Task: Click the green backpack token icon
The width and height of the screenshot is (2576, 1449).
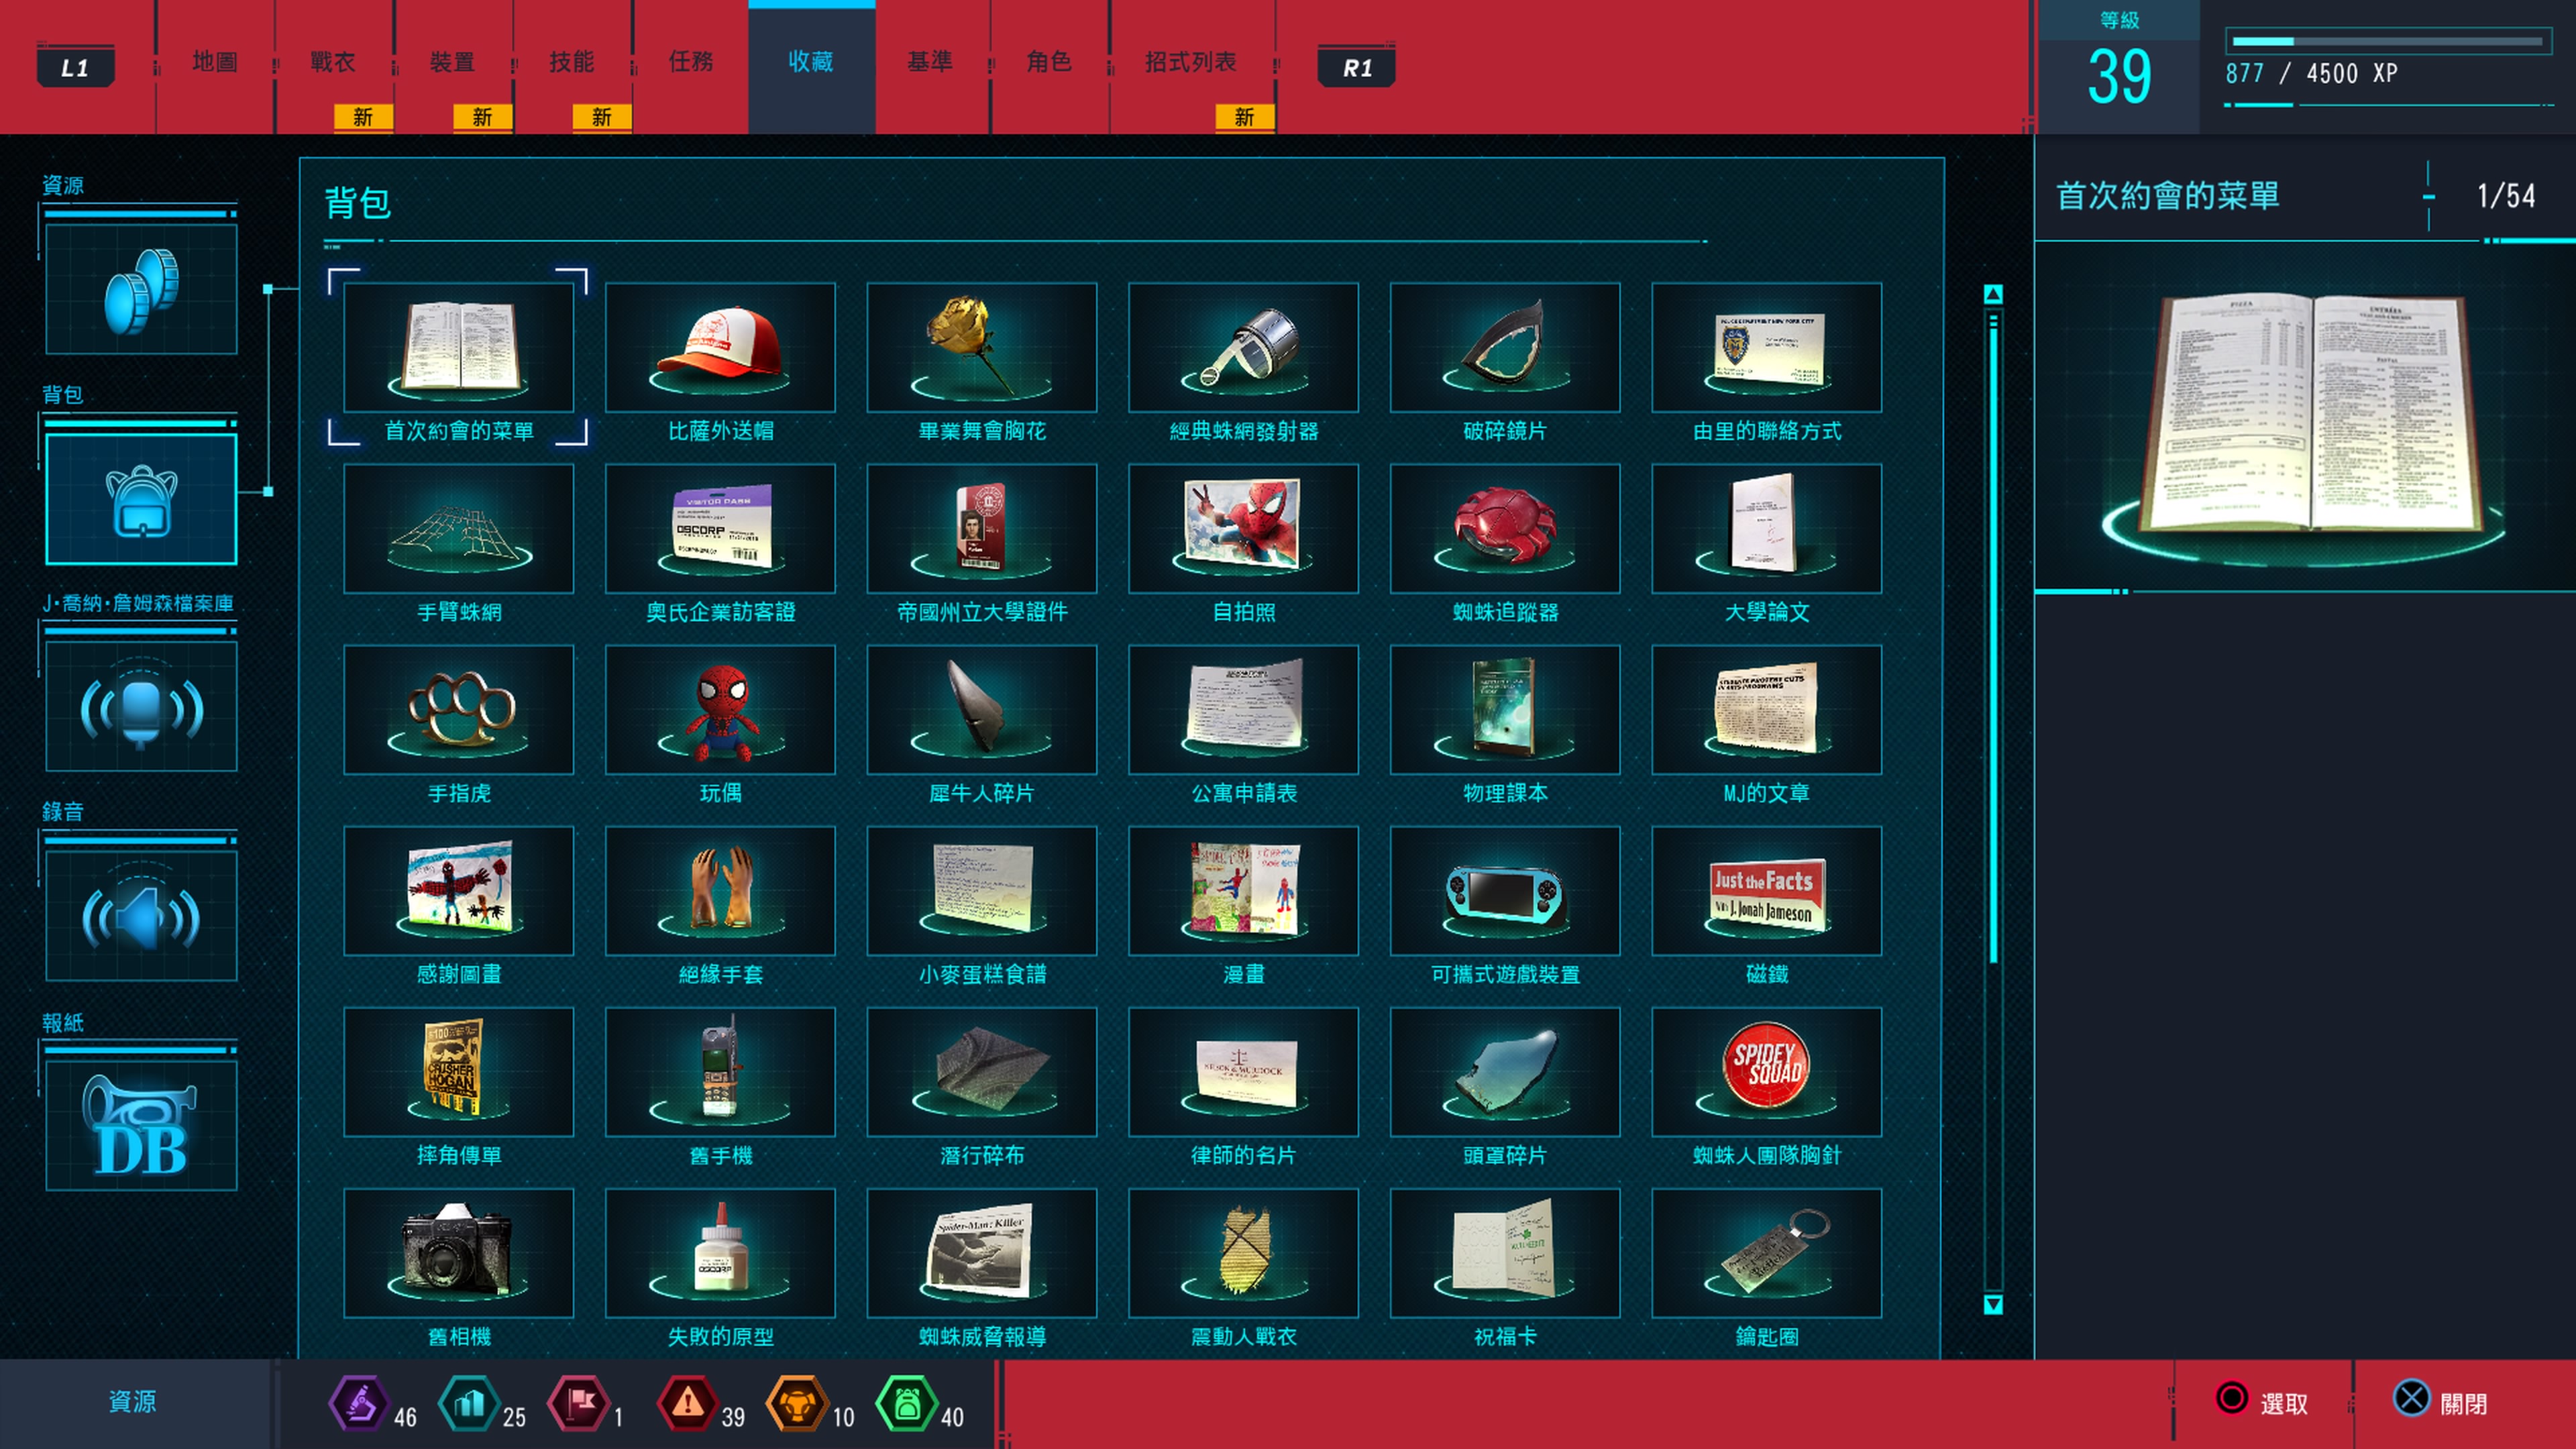Action: point(906,1403)
